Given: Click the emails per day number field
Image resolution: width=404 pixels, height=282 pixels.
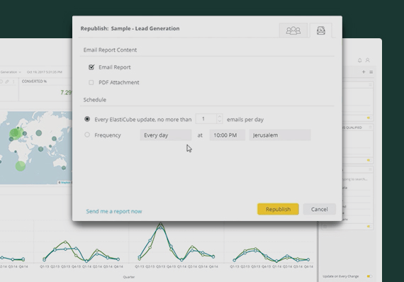Looking at the screenshot, I should [x=206, y=119].
